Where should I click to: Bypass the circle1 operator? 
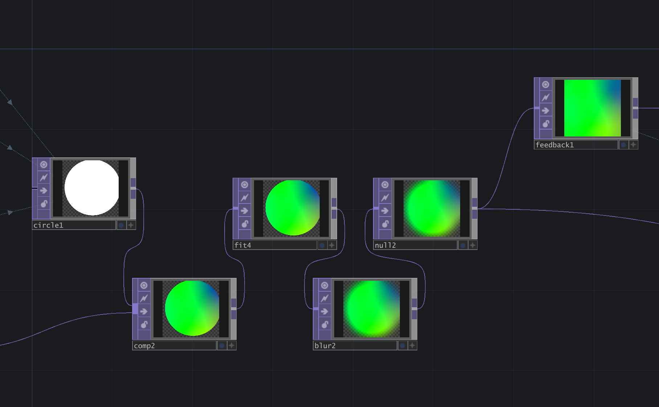[44, 191]
